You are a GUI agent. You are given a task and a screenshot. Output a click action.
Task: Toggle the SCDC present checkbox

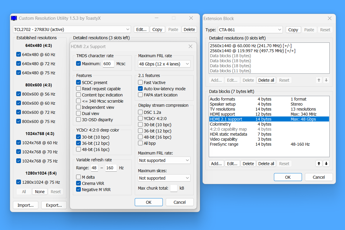coord(78,83)
